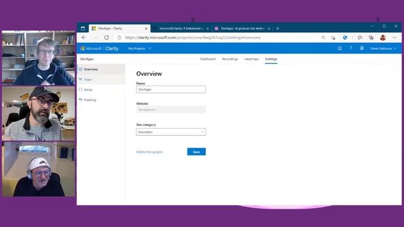Click the top webcam video thumbnail
The image size is (404, 227).
[39, 58]
